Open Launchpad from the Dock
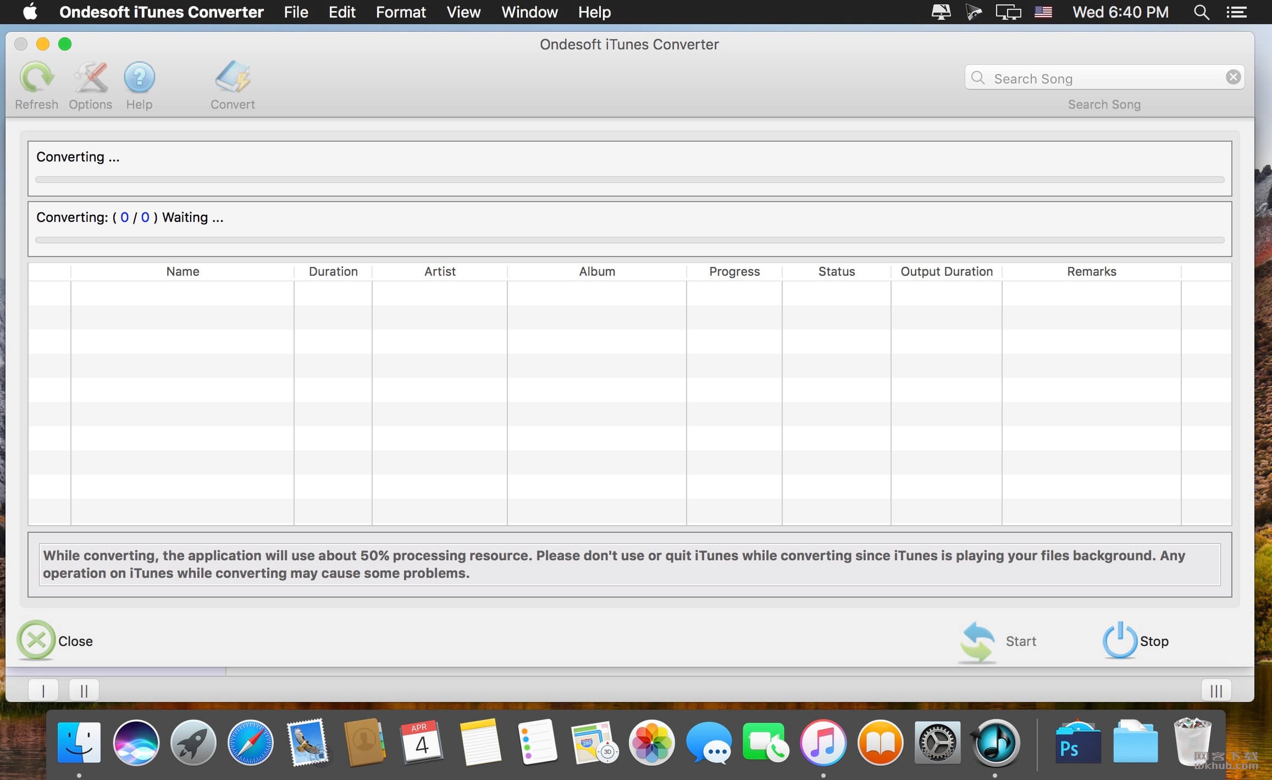 coord(193,743)
